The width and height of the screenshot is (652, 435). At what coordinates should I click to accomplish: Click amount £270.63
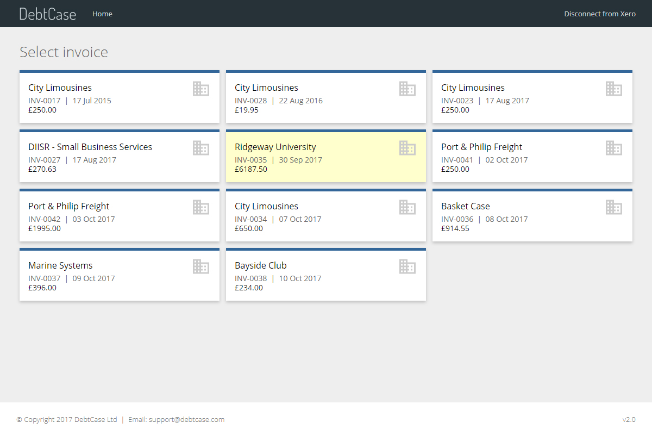[42, 169]
